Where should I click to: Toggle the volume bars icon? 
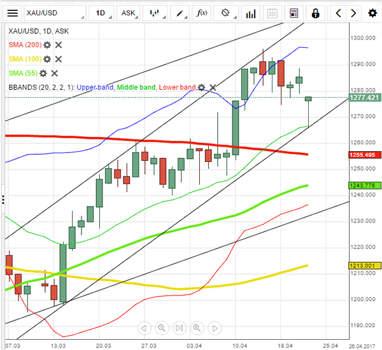251,13
